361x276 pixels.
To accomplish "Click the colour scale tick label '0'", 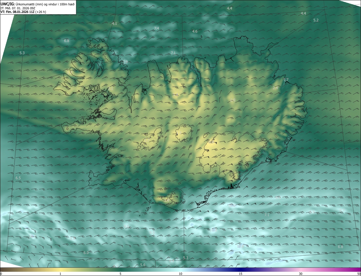I will click(x=1, y=274).
